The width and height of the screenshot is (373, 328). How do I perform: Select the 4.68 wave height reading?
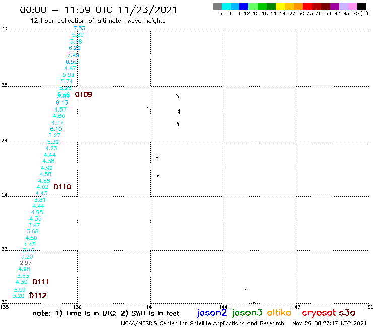[x=44, y=181]
